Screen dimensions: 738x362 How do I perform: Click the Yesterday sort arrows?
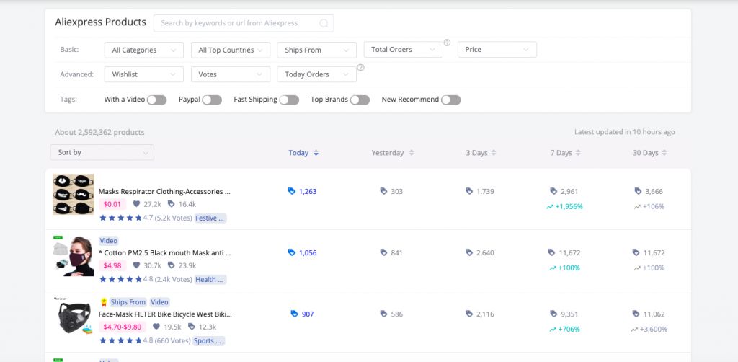point(412,153)
